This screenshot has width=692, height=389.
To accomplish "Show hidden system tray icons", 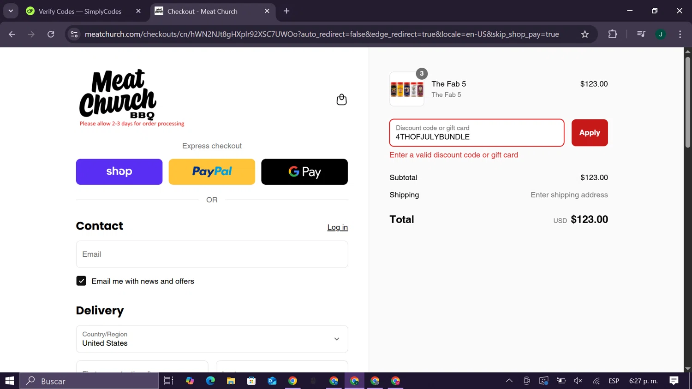I will coord(509,381).
